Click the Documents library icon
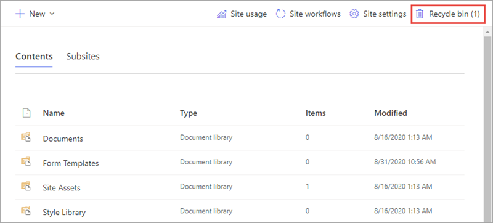This screenshot has width=493, height=223. [x=26, y=137]
